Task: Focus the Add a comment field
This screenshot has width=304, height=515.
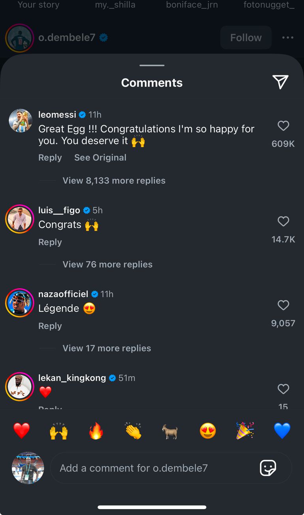Action: point(154,468)
